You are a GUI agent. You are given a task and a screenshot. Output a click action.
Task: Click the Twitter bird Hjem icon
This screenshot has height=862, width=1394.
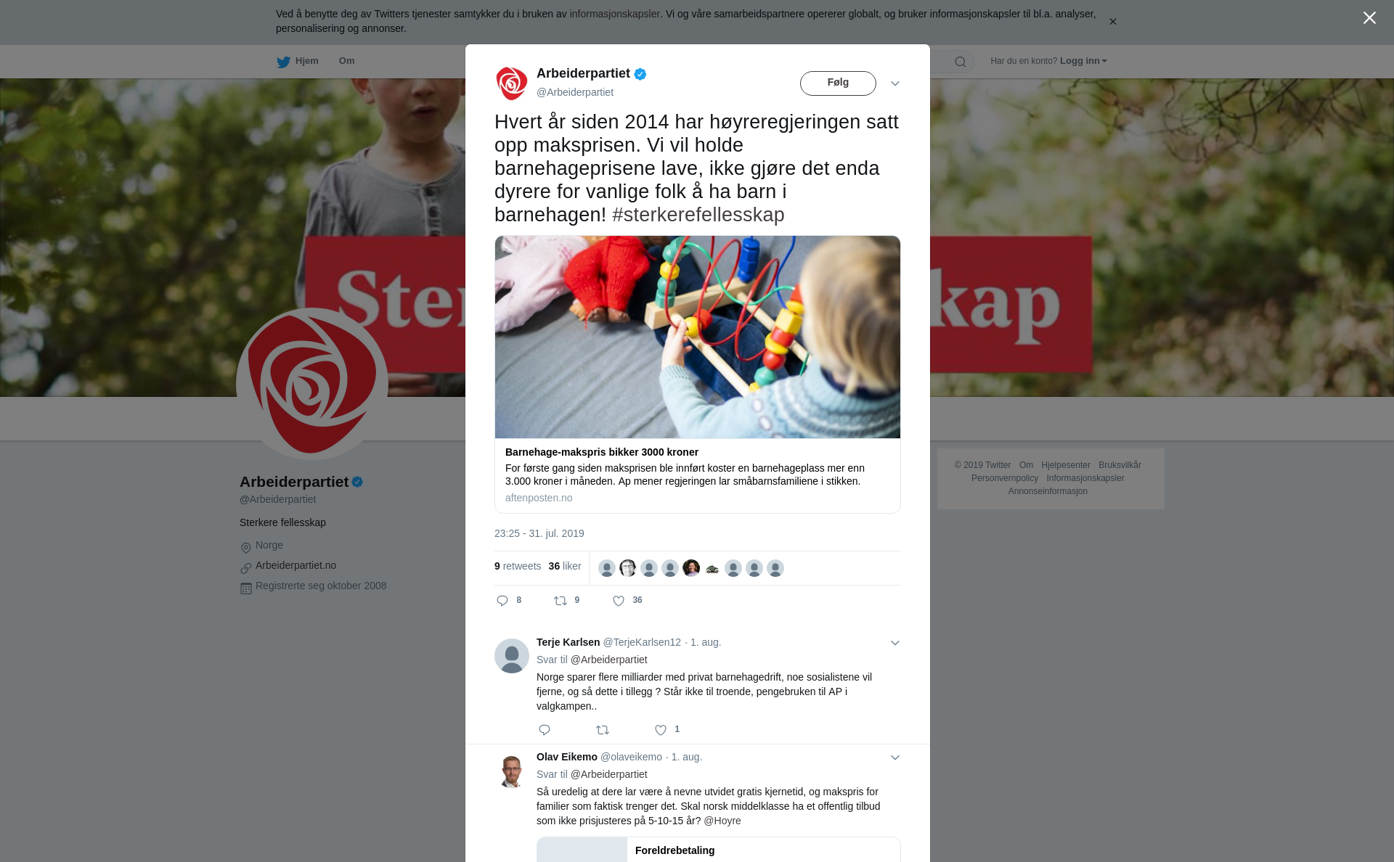[283, 62]
